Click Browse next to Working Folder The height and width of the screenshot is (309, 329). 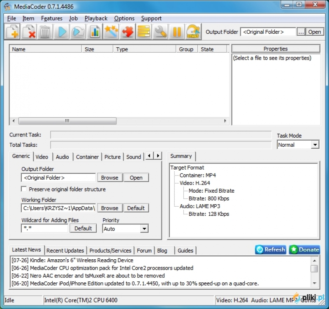coord(110,208)
